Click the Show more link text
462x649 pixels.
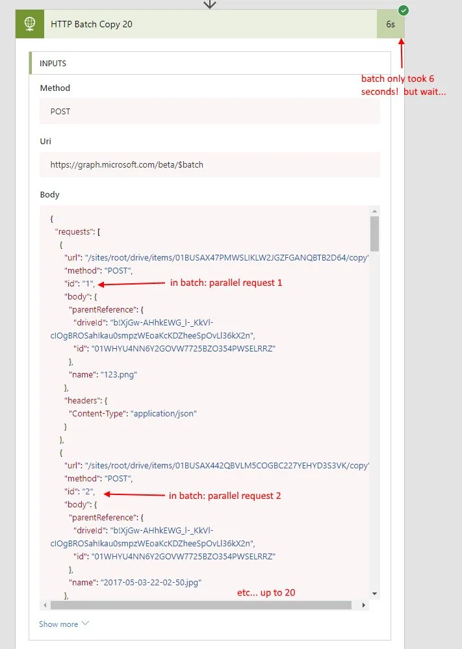tap(58, 624)
